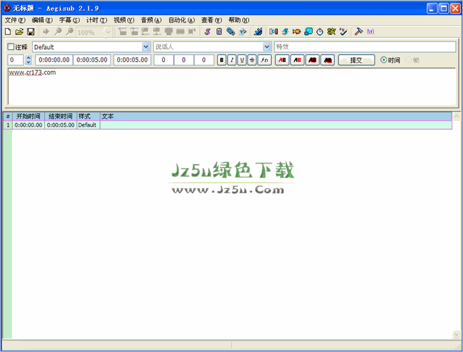Open the 自动化 menu
The height and width of the screenshot is (352, 463).
181,20
